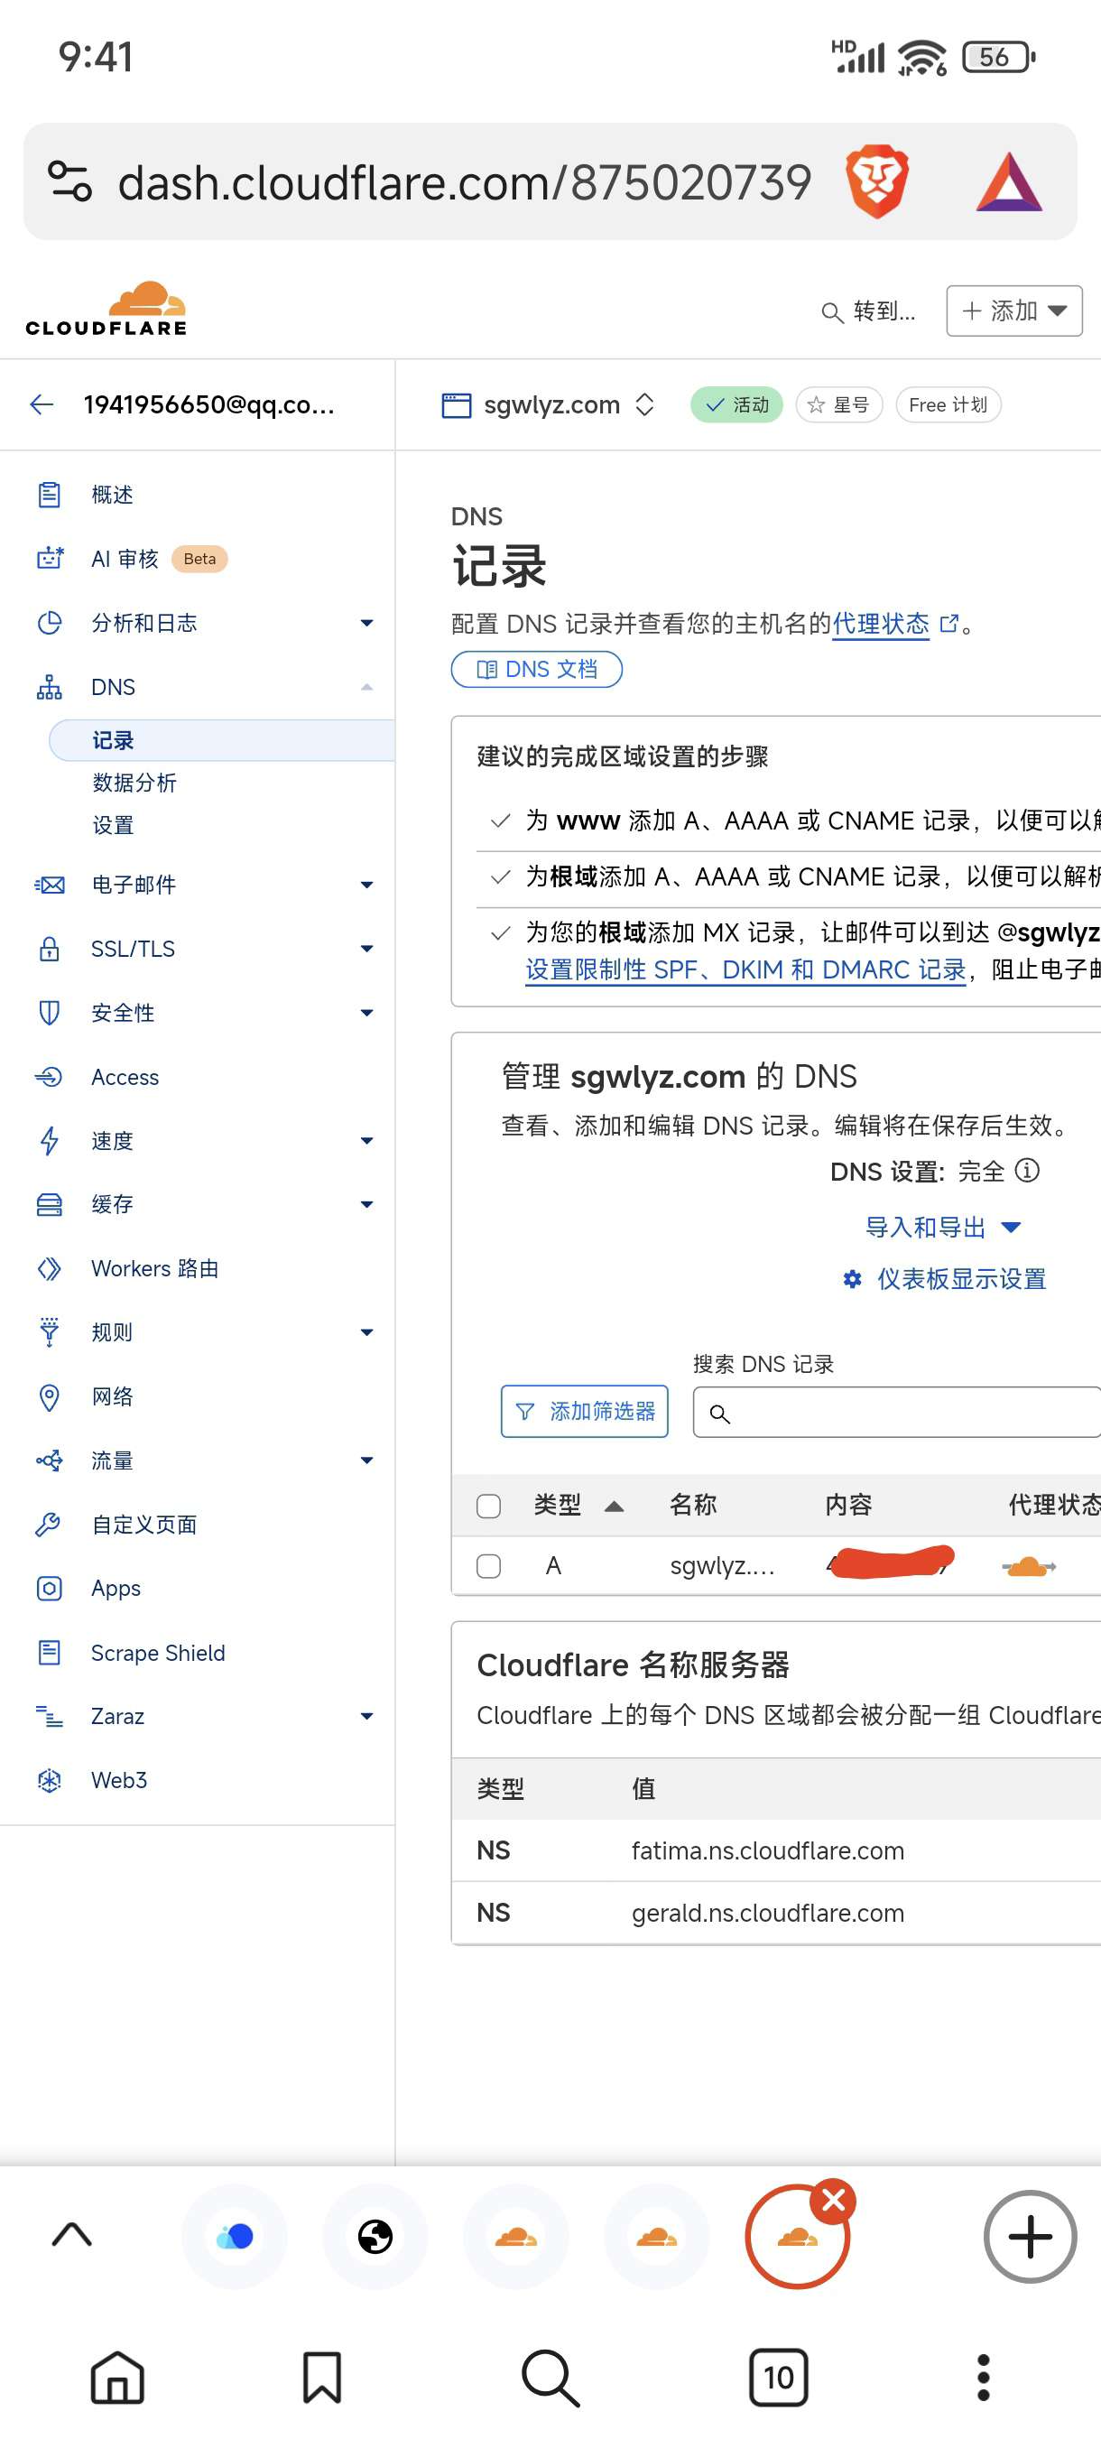Open site settings icon in address bar
Screen dimensions: 1101x2448
click(x=70, y=181)
